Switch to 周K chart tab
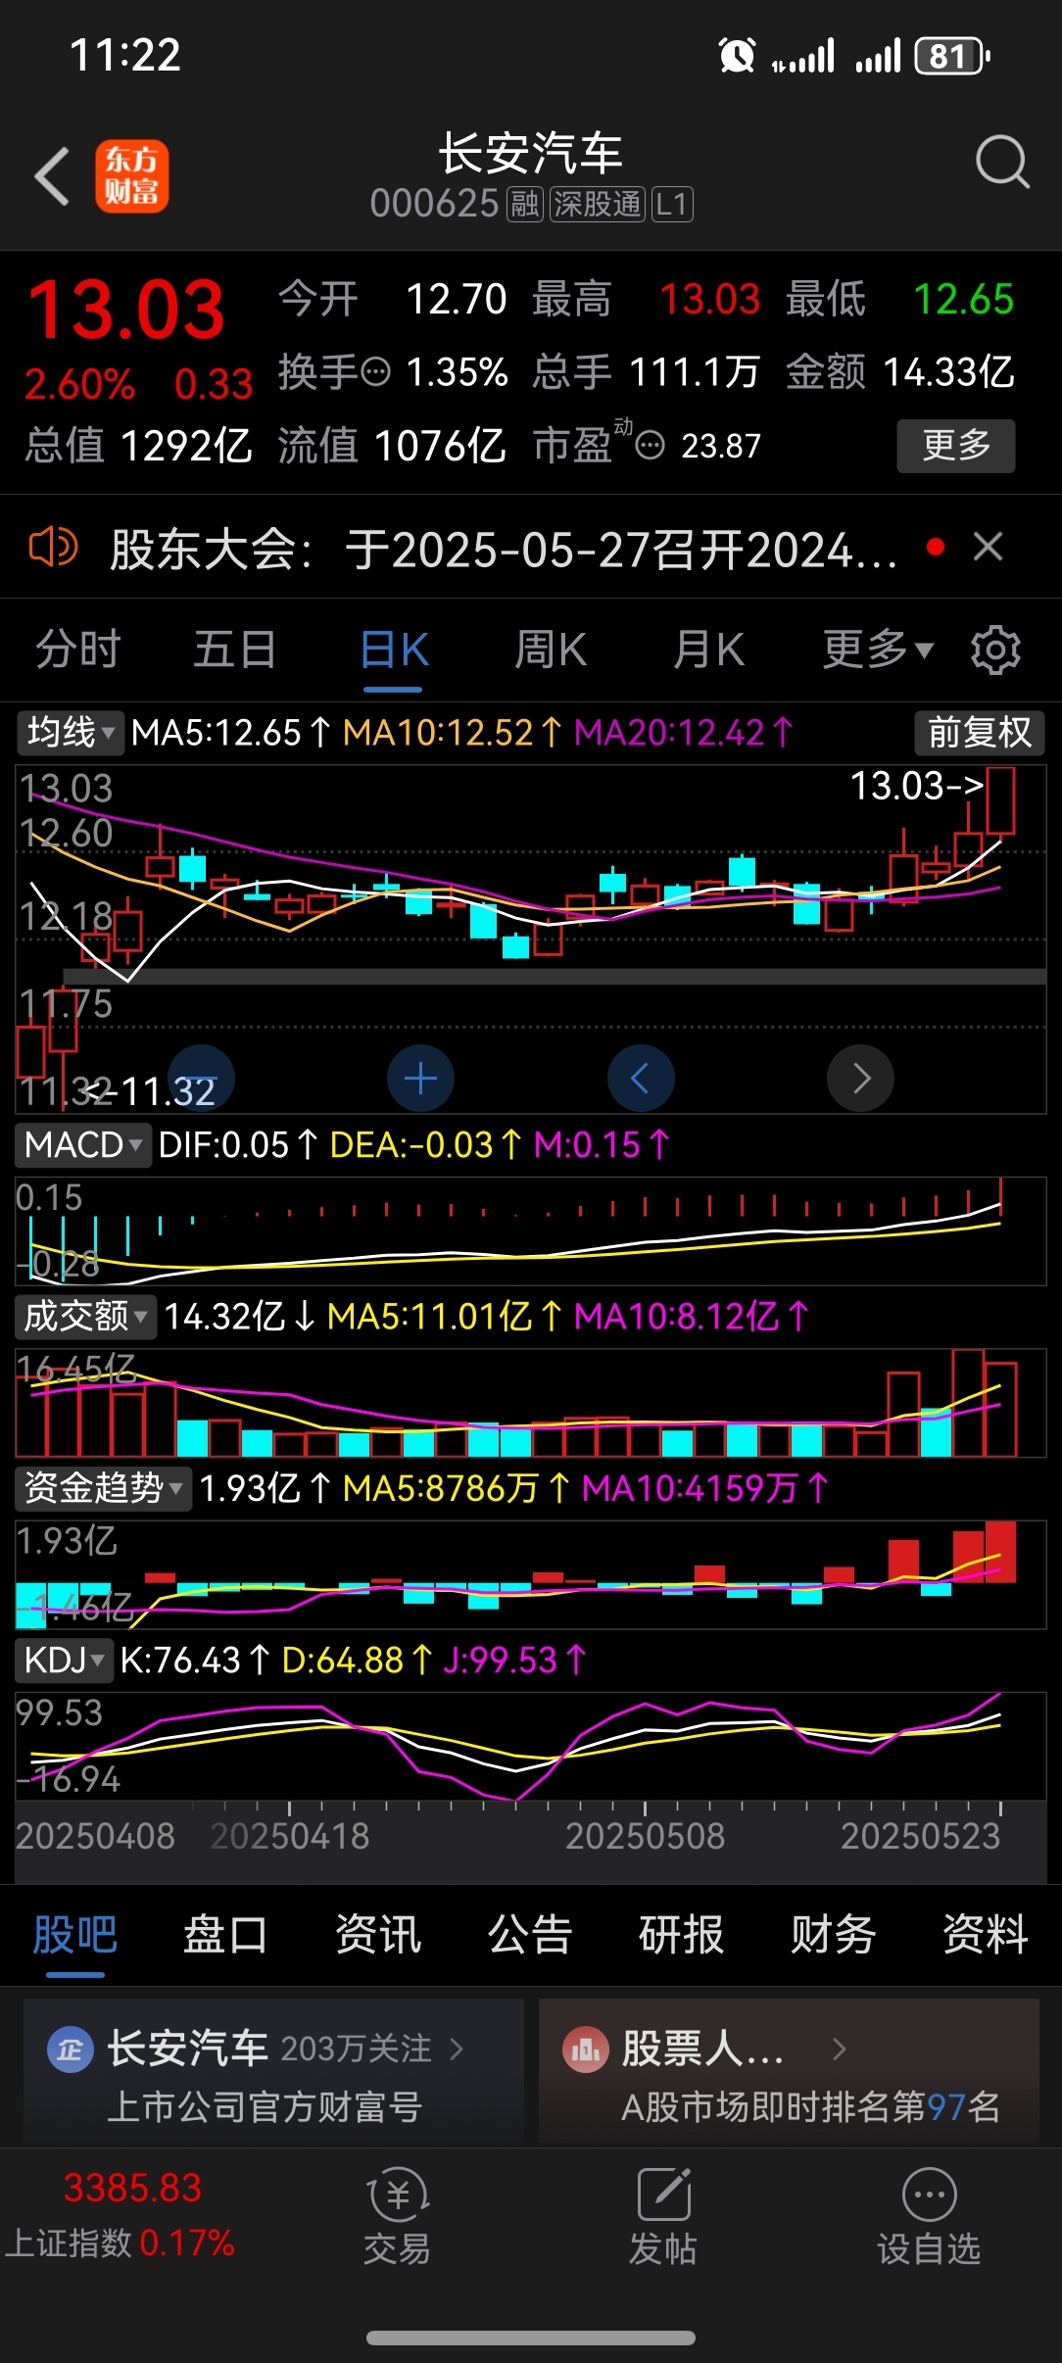1062x2363 pixels. pos(551,650)
